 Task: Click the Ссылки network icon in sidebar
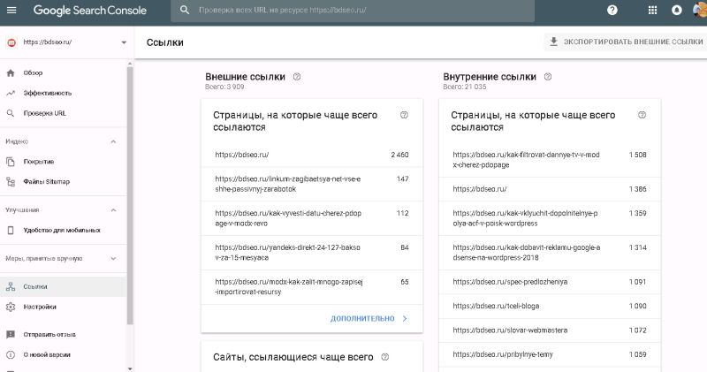tap(11, 287)
